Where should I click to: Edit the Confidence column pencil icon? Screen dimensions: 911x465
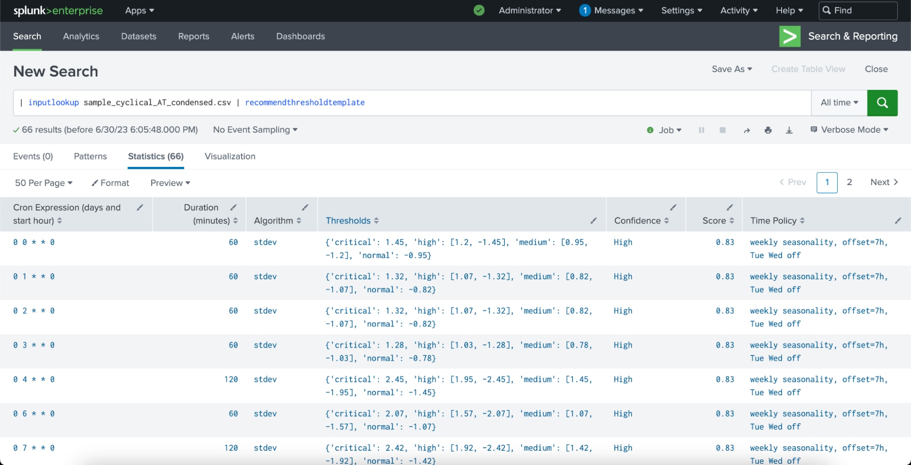(673, 207)
